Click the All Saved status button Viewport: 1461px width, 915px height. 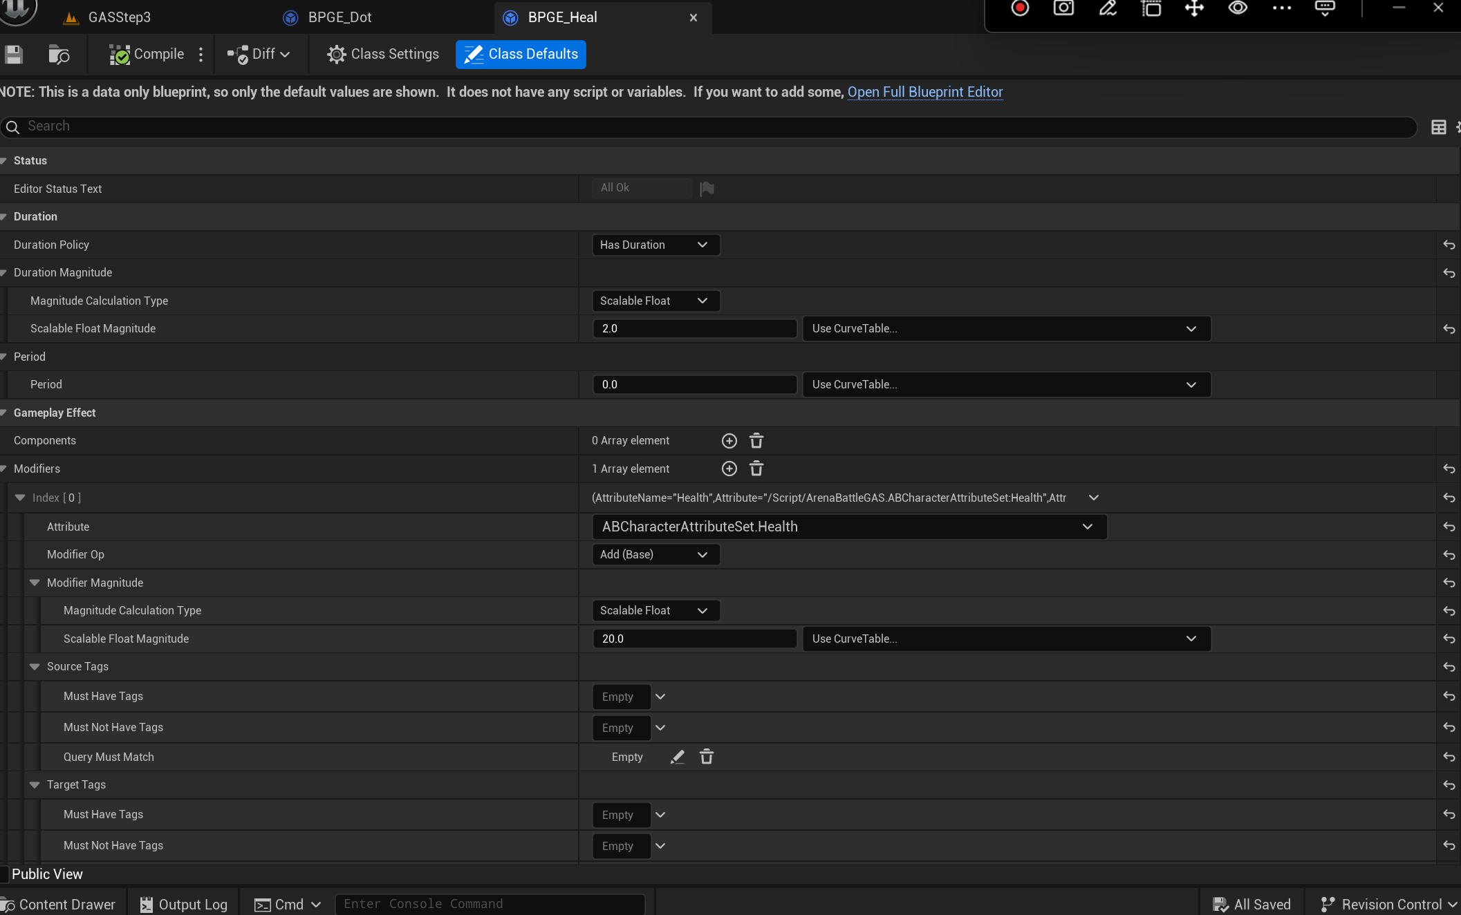[x=1251, y=904]
